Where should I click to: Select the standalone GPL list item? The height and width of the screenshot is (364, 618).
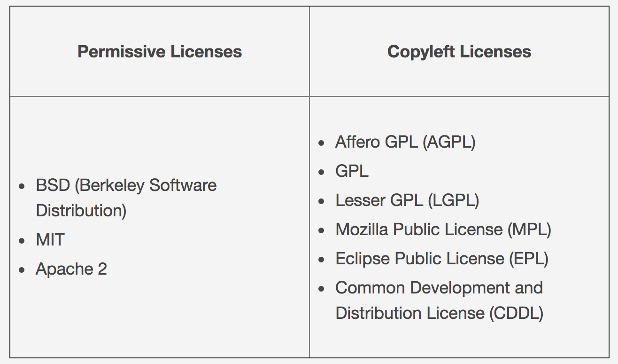click(352, 171)
